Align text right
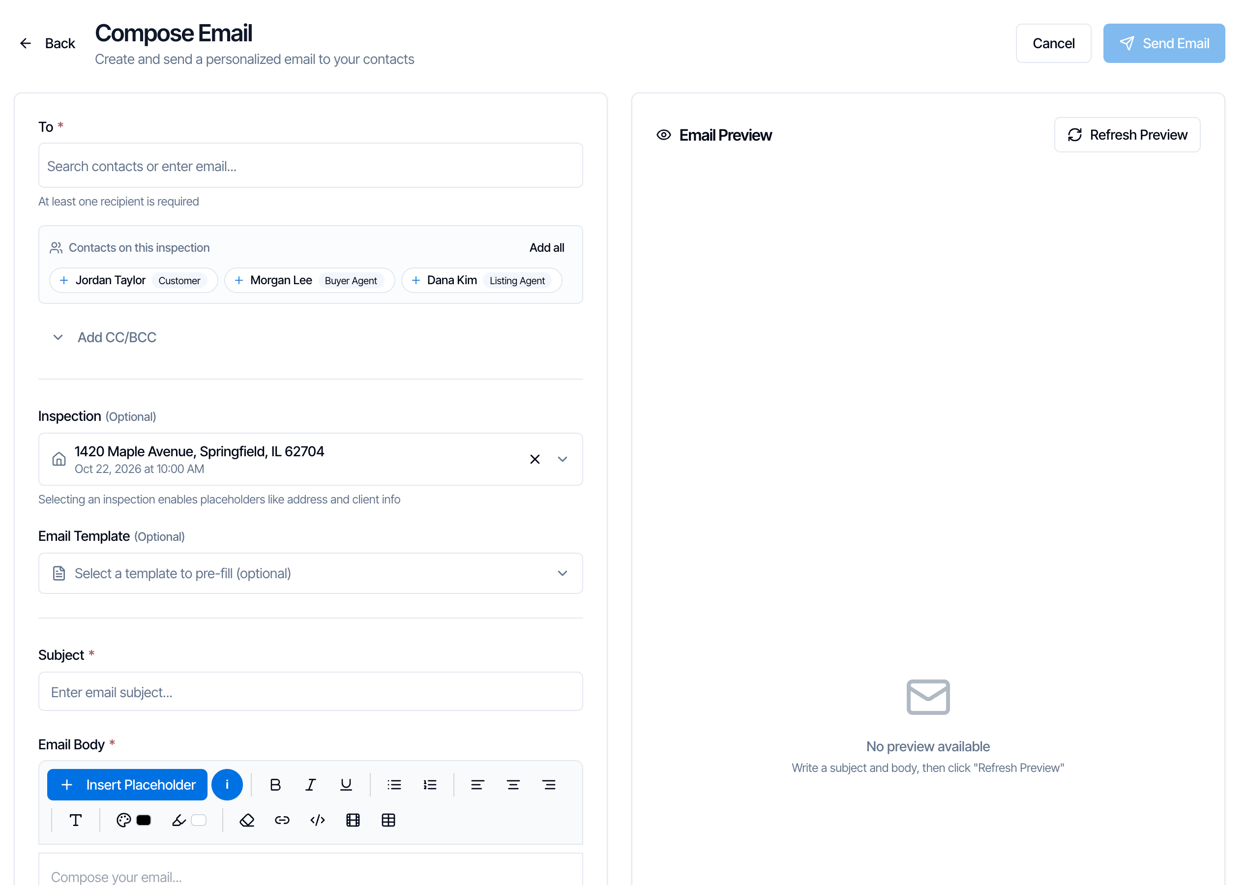This screenshot has width=1247, height=885. coord(549,785)
